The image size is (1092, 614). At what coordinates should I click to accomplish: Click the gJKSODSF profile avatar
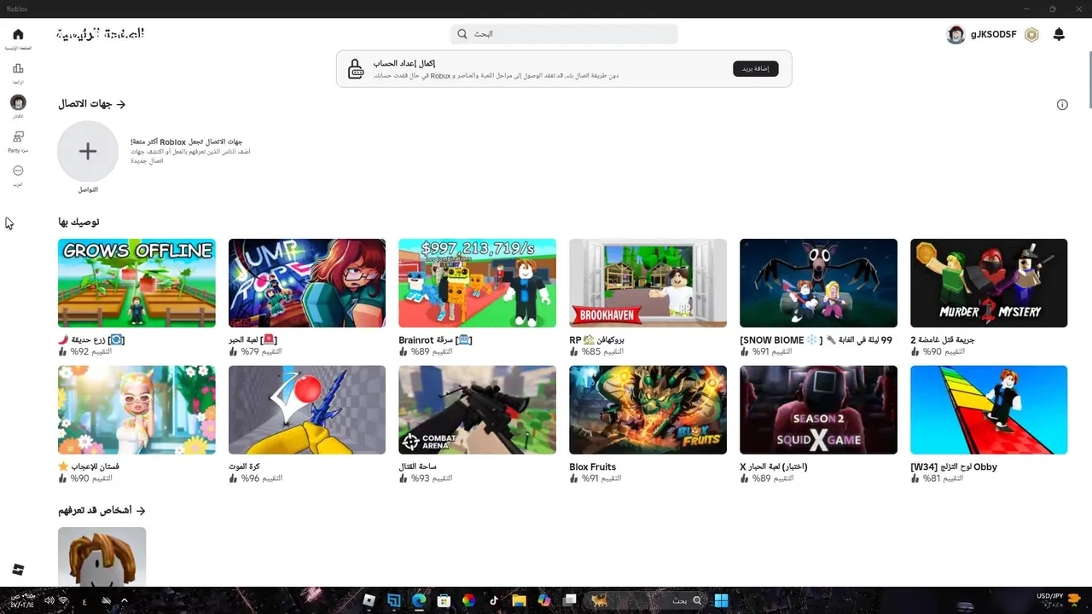(x=955, y=34)
